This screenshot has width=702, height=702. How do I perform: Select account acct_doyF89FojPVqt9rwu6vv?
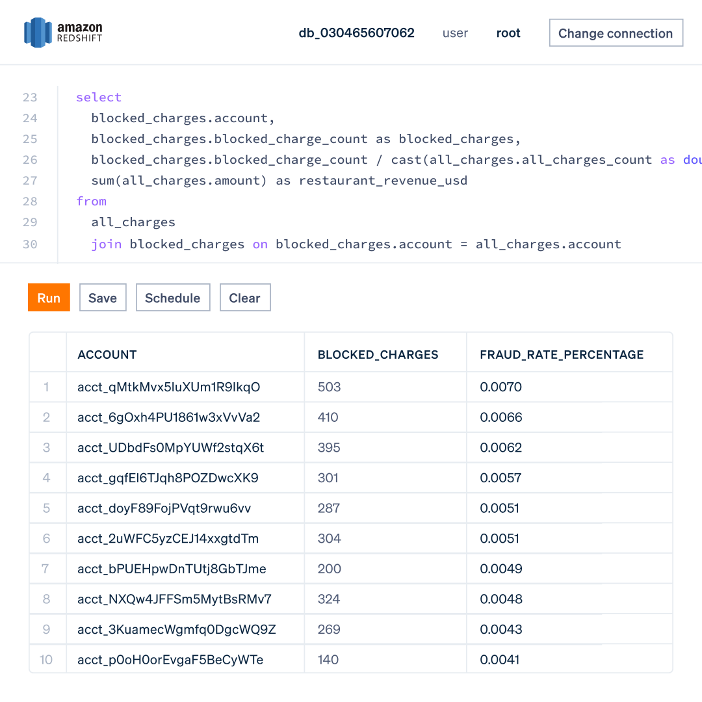164,508
